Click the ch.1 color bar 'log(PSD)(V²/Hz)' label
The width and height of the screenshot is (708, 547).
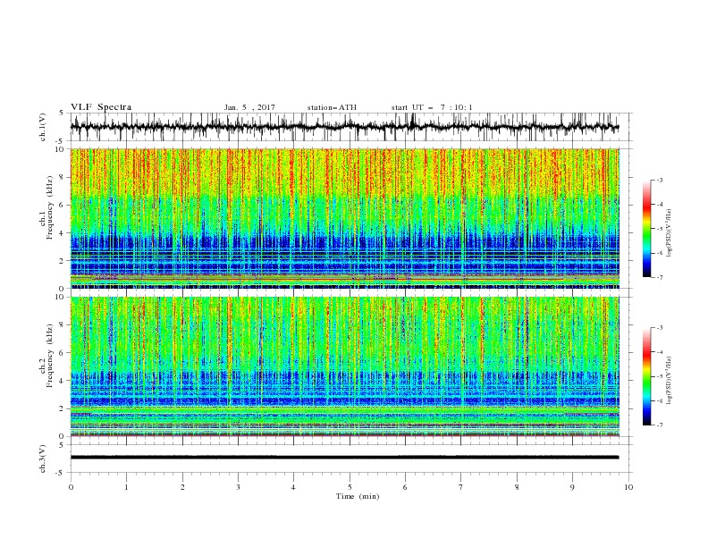[670, 233]
